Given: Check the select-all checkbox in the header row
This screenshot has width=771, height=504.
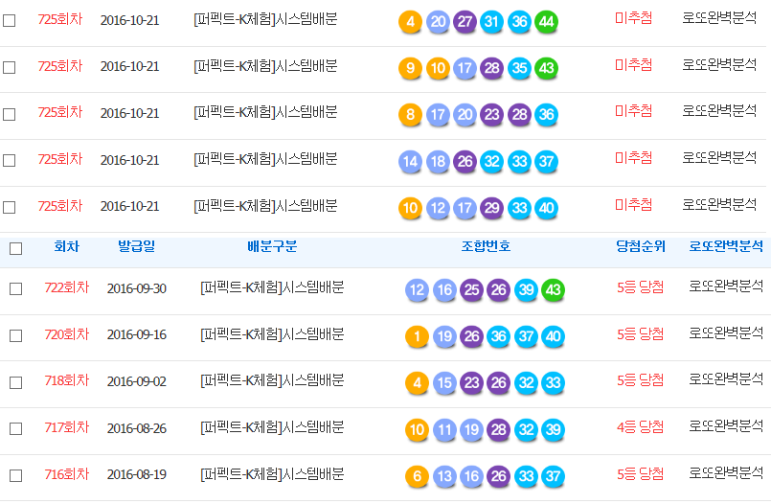Looking at the screenshot, I should pos(15,249).
